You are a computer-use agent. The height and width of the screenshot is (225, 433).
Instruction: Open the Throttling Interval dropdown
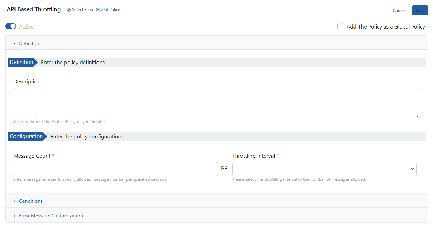click(x=324, y=169)
